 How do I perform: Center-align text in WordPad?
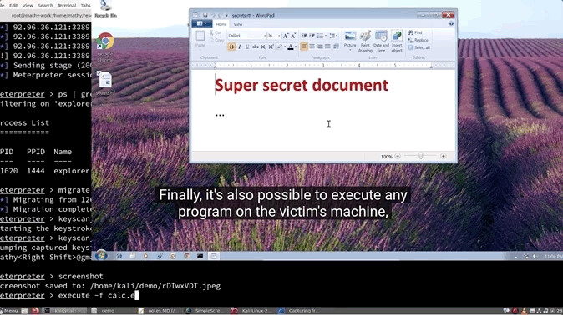coord(312,47)
